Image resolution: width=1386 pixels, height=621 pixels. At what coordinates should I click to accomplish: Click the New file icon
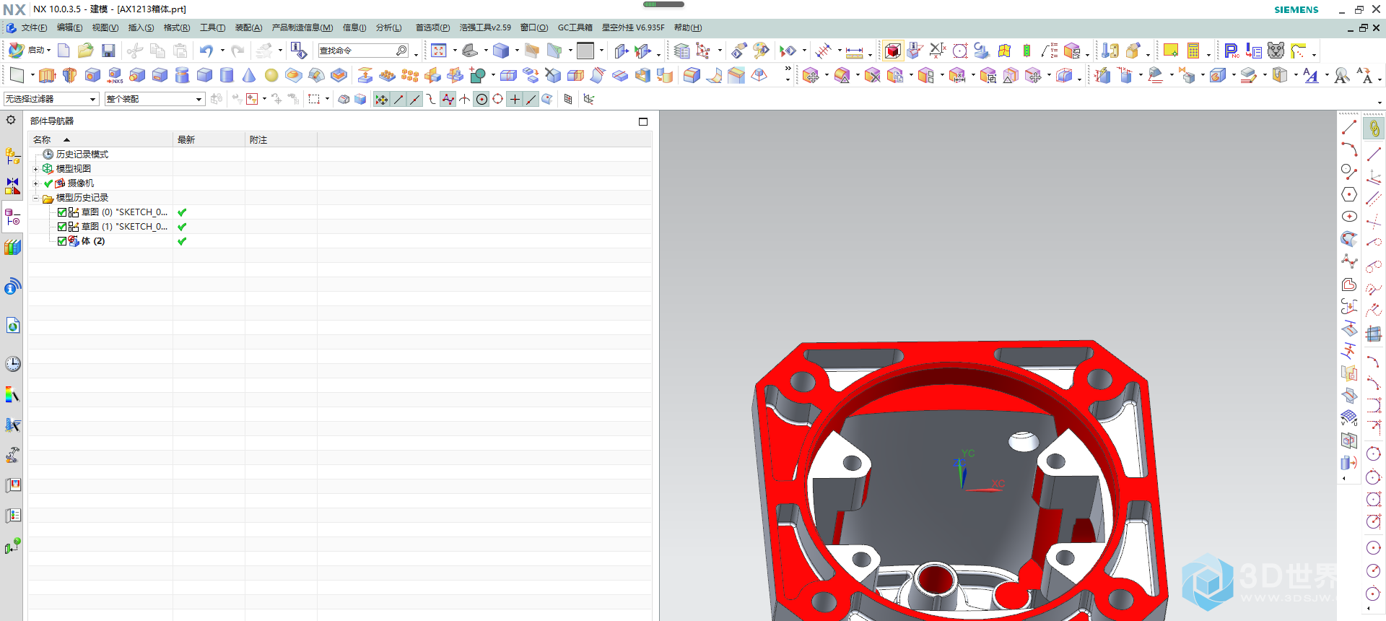[x=64, y=51]
